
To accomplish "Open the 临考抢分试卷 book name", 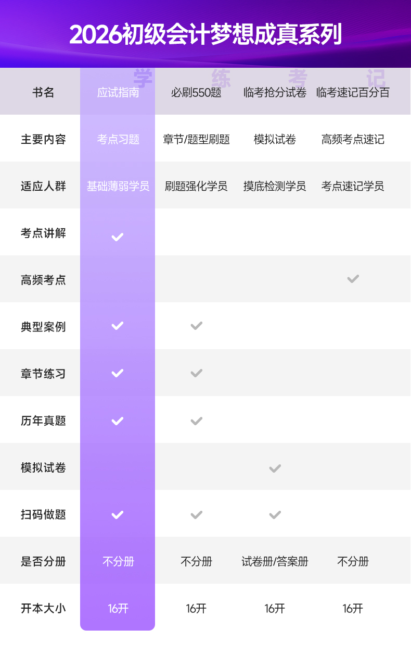I will click(x=275, y=93).
